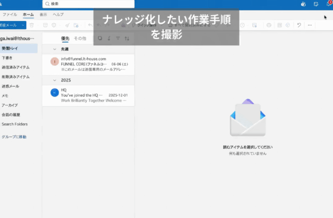The height and width of the screenshot is (218, 333).
Task: Open the 新規メール dropdown arrow
Action: click(23, 25)
